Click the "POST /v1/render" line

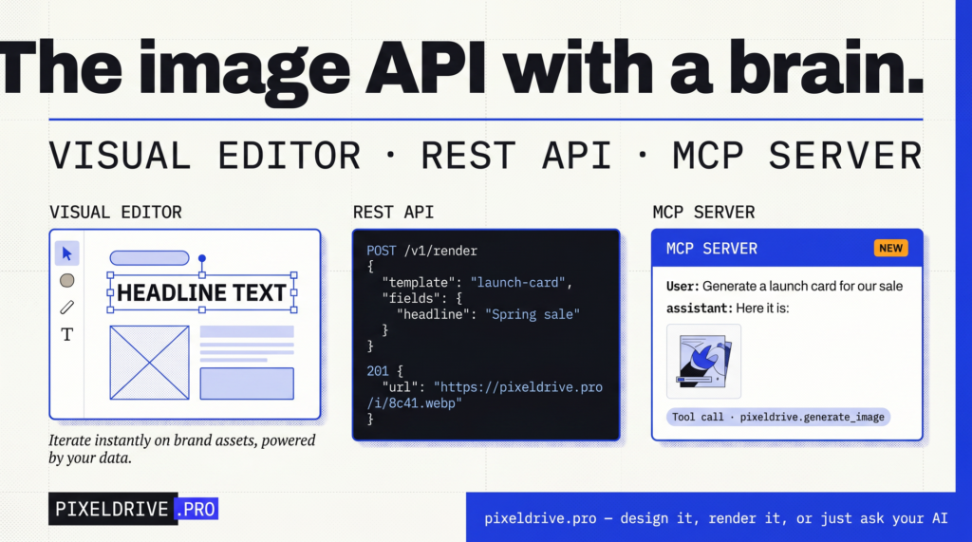(421, 251)
